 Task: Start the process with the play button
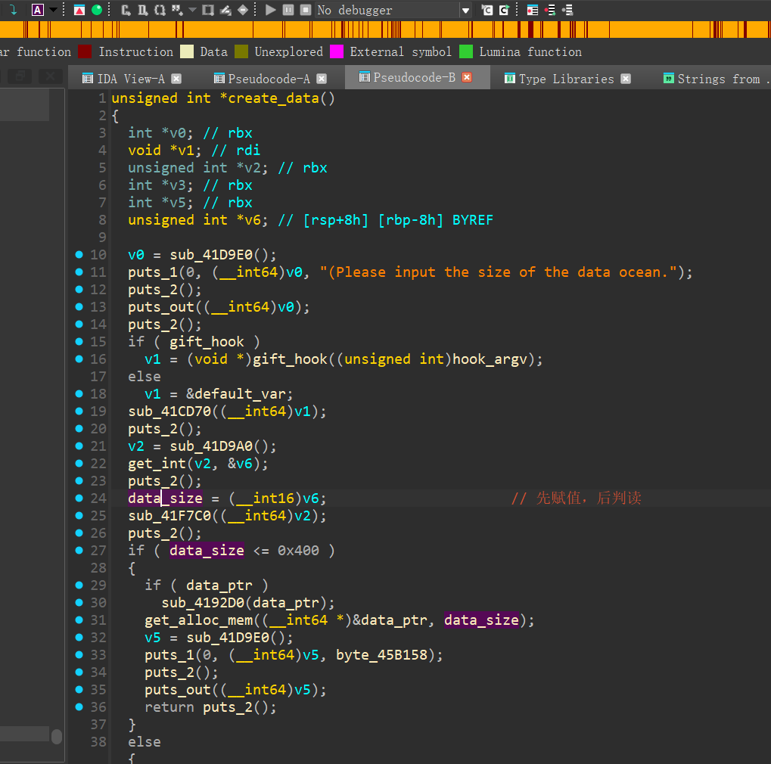point(270,10)
